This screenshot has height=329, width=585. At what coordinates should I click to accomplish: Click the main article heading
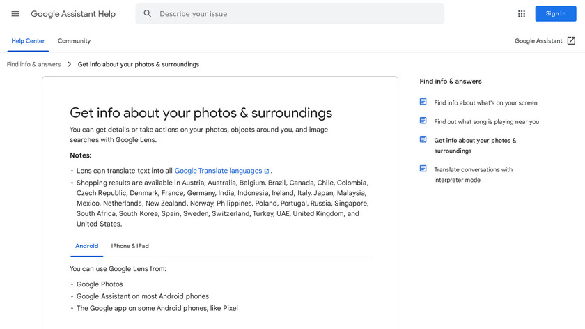click(x=201, y=113)
